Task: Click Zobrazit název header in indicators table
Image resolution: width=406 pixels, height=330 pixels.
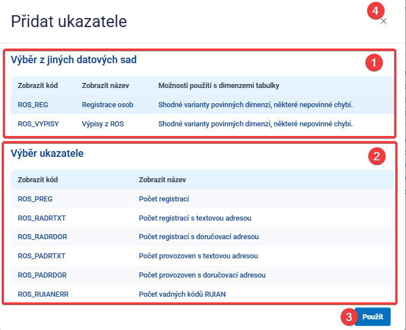Action: click(x=162, y=179)
